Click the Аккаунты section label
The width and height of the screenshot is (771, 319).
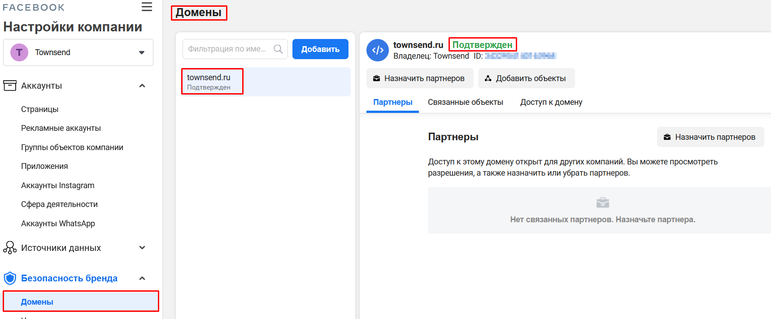(x=41, y=86)
